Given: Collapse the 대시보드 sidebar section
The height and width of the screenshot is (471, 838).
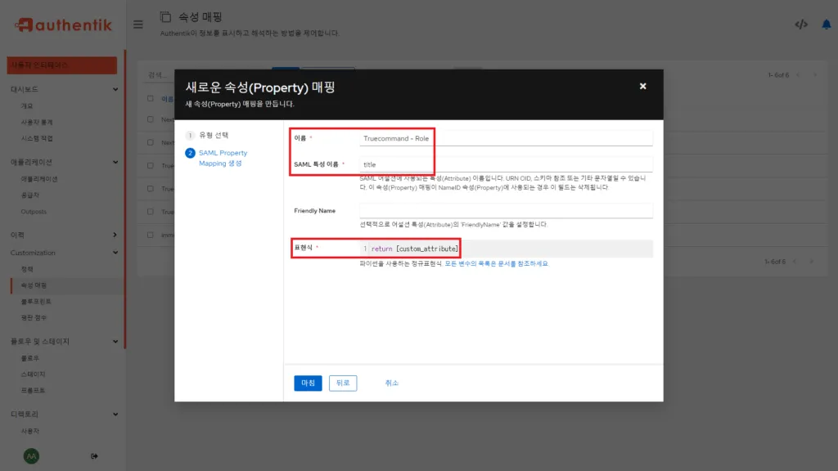Looking at the screenshot, I should (x=61, y=88).
